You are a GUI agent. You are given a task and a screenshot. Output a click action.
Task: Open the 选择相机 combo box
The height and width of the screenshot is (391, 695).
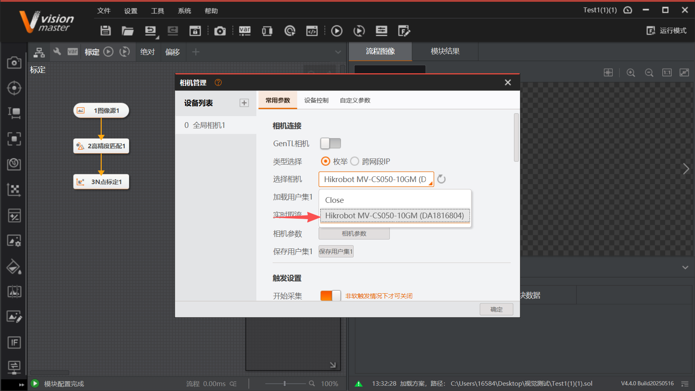point(376,179)
